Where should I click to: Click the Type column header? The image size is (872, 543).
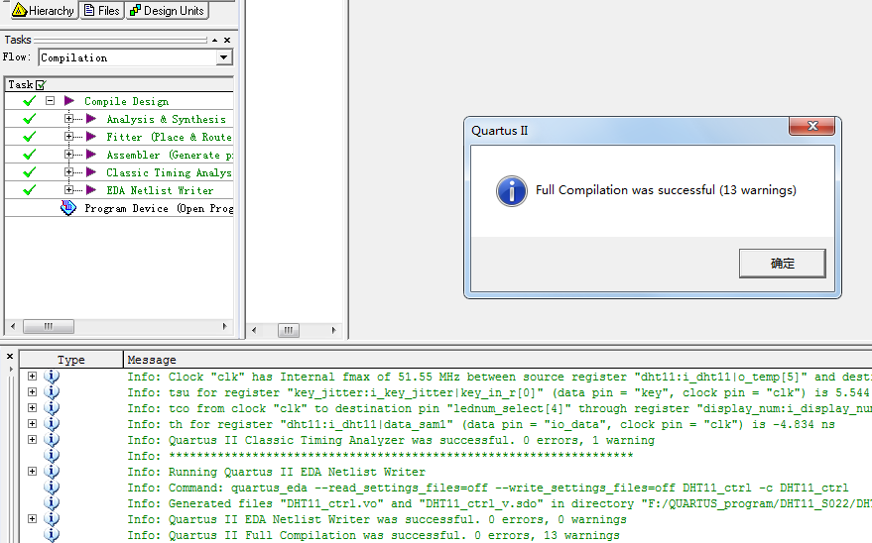[71, 360]
